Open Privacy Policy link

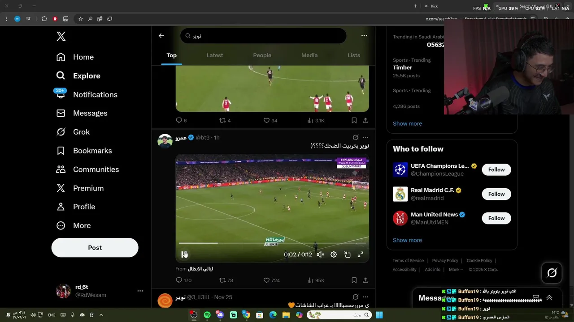(445, 261)
